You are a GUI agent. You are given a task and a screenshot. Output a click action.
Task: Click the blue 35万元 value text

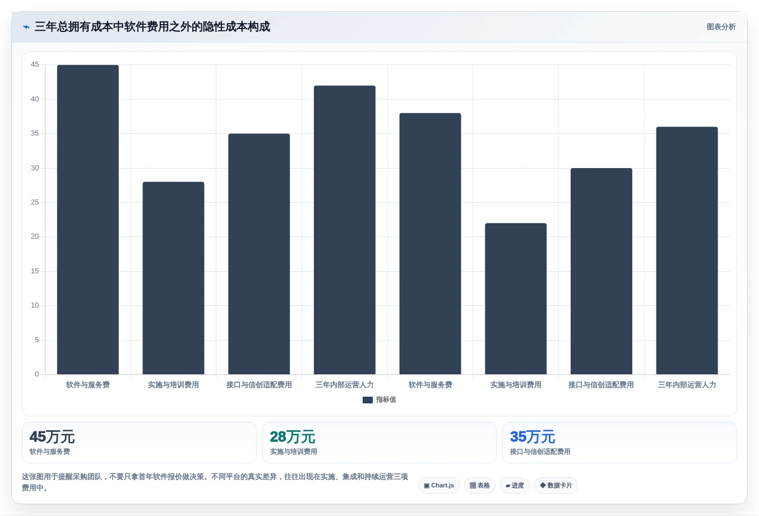point(533,437)
